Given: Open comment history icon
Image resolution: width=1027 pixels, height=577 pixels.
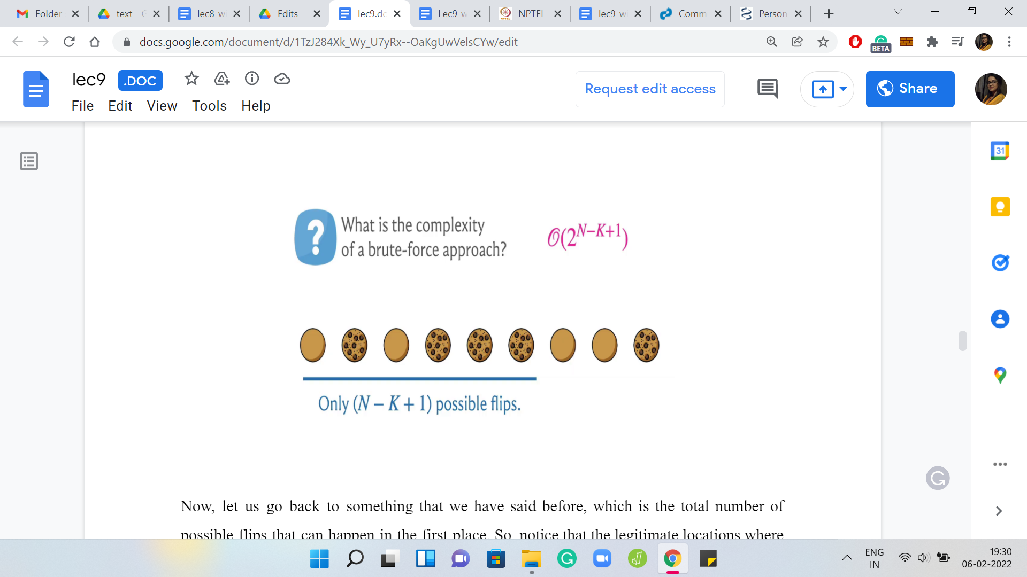Looking at the screenshot, I should click(x=768, y=89).
